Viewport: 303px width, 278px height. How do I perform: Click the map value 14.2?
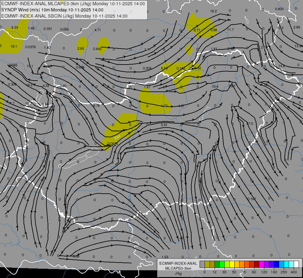[x=282, y=66]
